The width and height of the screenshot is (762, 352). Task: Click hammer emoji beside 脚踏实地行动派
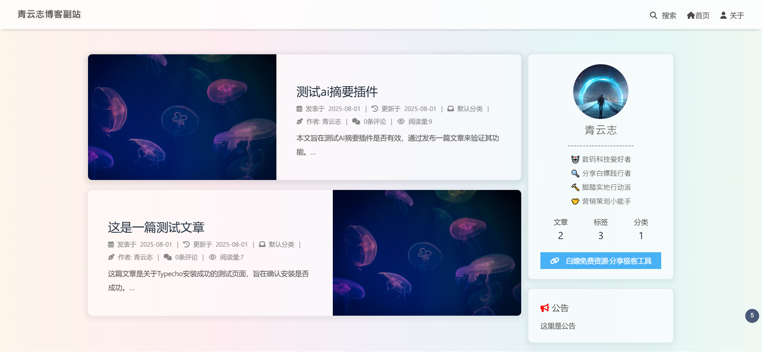coord(575,187)
